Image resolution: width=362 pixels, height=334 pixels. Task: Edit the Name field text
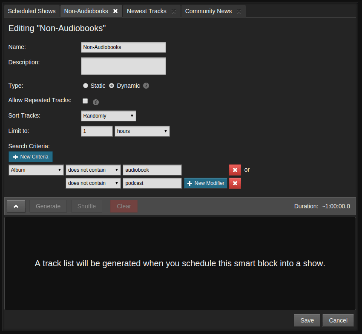[x=123, y=47]
